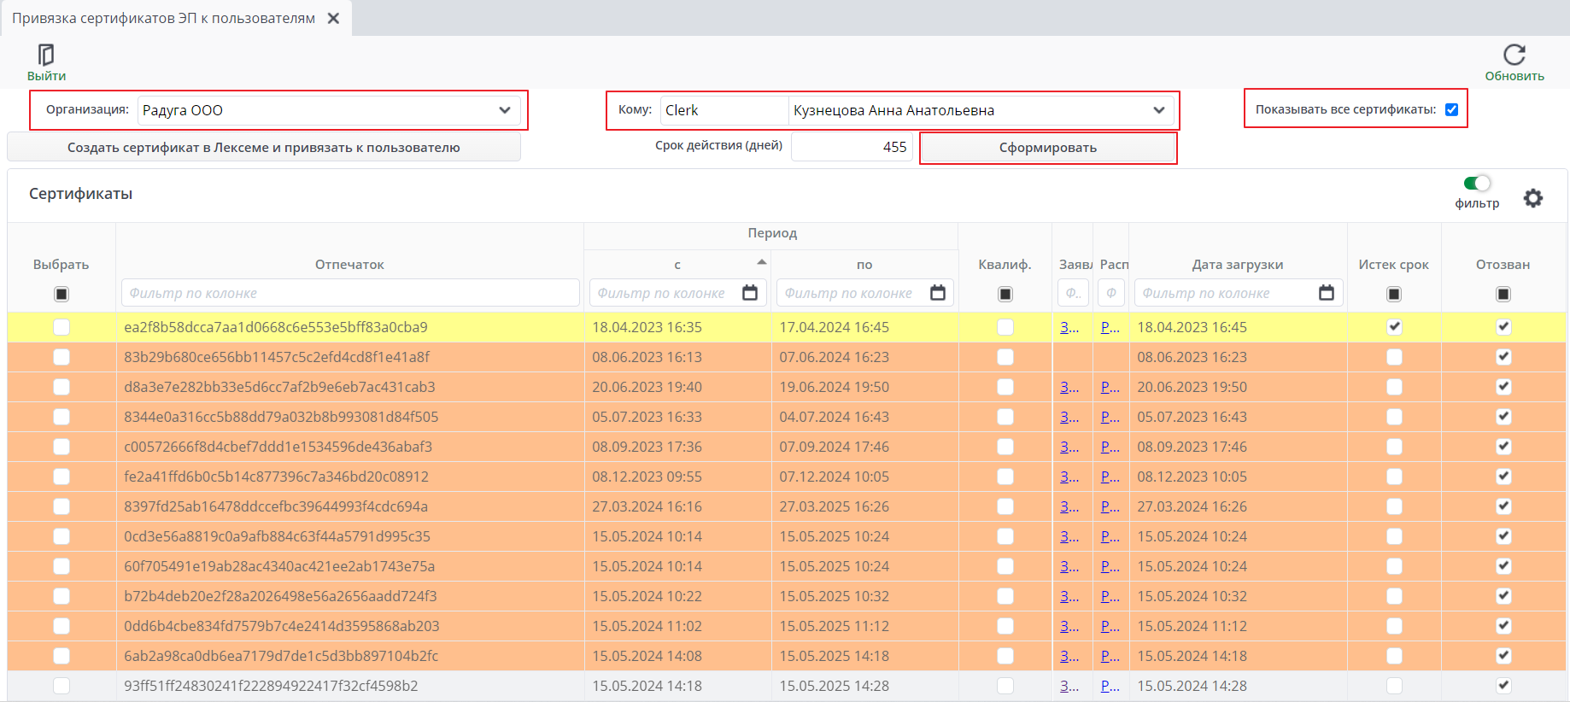
Task: Toggle Квалиф. checkbox in 8344e0a316cc row
Action: pyautogui.click(x=1005, y=417)
